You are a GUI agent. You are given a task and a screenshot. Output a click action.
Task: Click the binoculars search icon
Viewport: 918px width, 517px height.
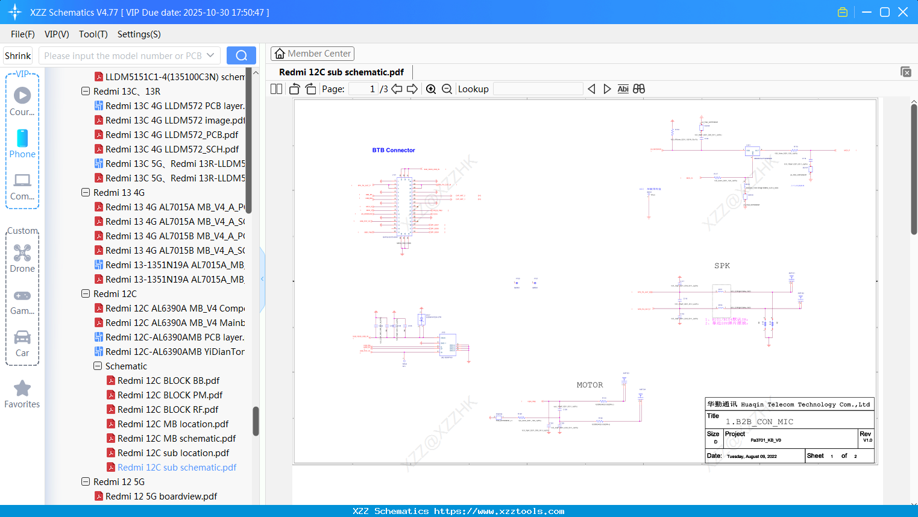click(638, 89)
